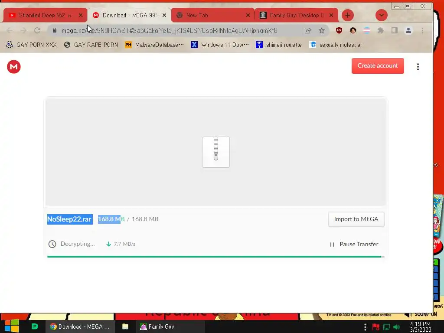
Task: Open the green chat app taskbar icon
Action: (x=35, y=326)
